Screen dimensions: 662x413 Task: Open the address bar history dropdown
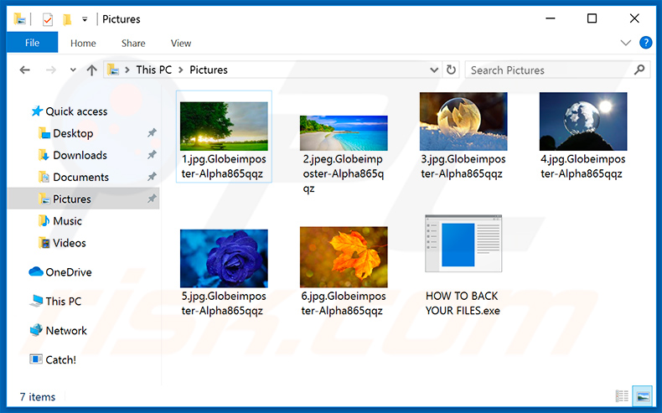click(433, 70)
